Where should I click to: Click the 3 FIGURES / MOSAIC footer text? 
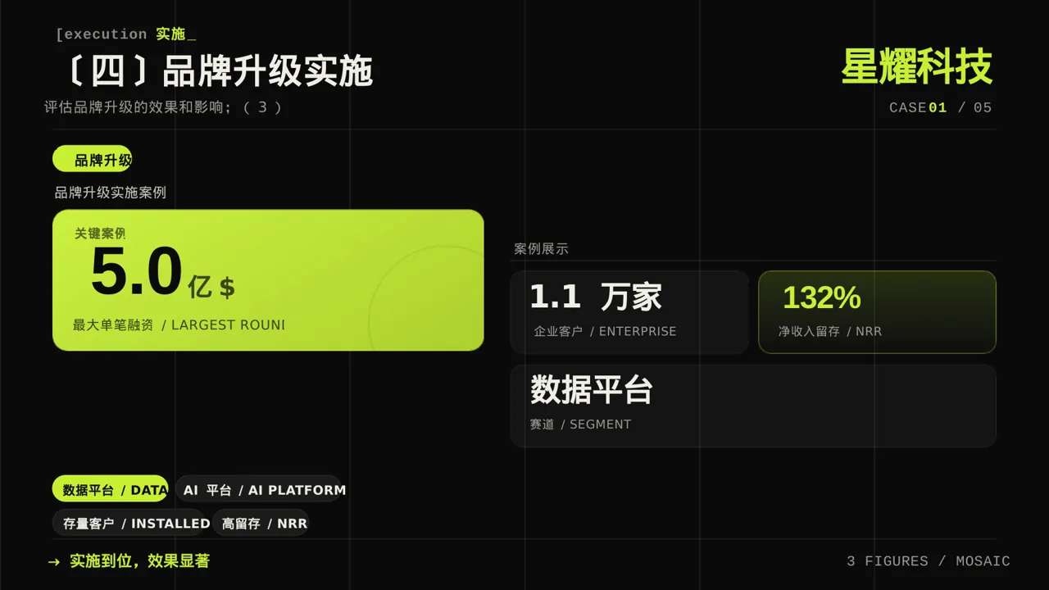click(x=929, y=561)
